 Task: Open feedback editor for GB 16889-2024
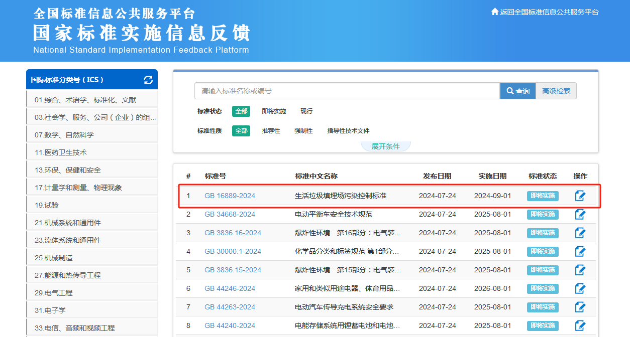tap(580, 196)
